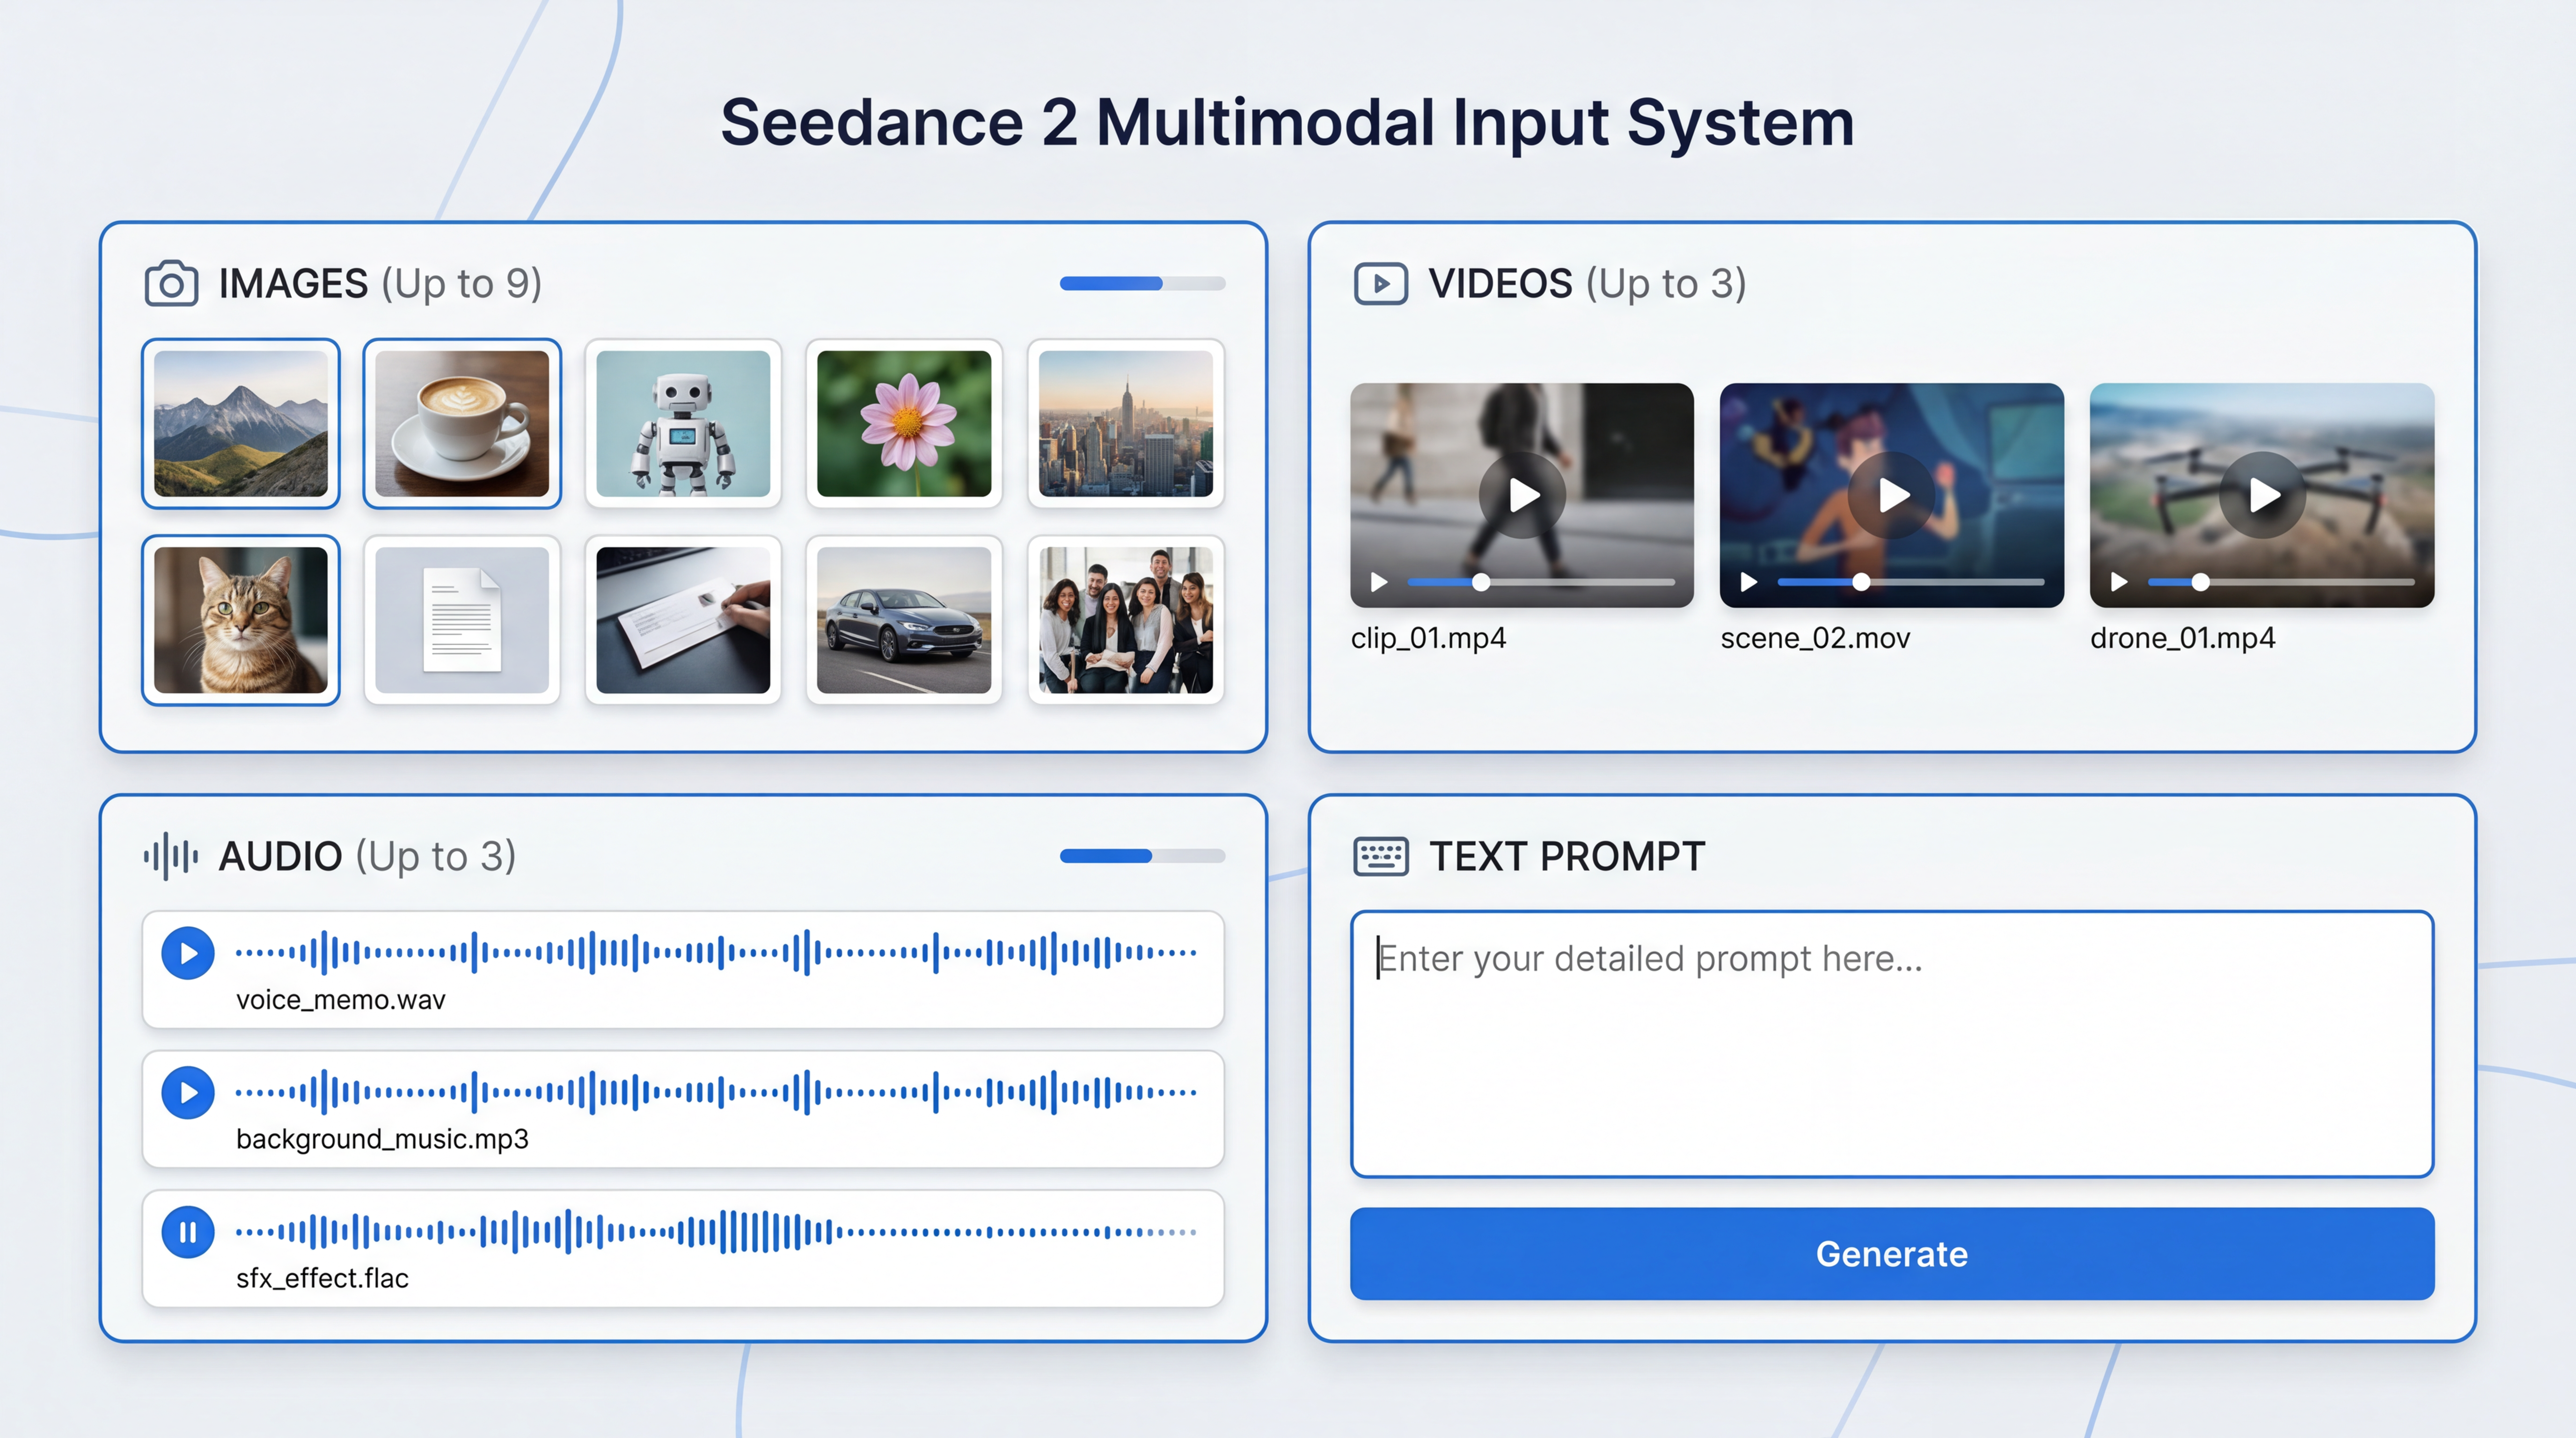Viewport: 2576px width, 1438px height.
Task: Play the voice_memo.wav audio track
Action: [x=187, y=953]
